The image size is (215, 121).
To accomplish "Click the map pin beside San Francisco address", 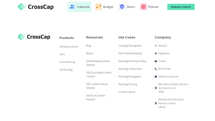I will 156,88.
